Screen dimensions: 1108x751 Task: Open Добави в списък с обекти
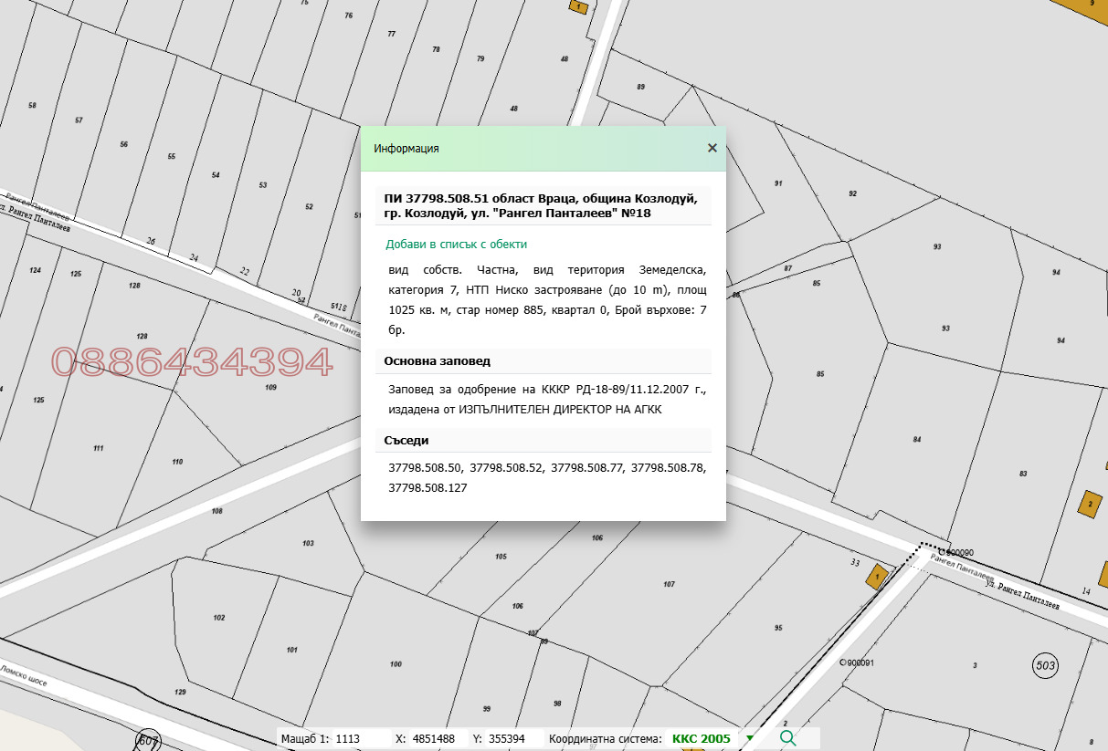click(456, 245)
